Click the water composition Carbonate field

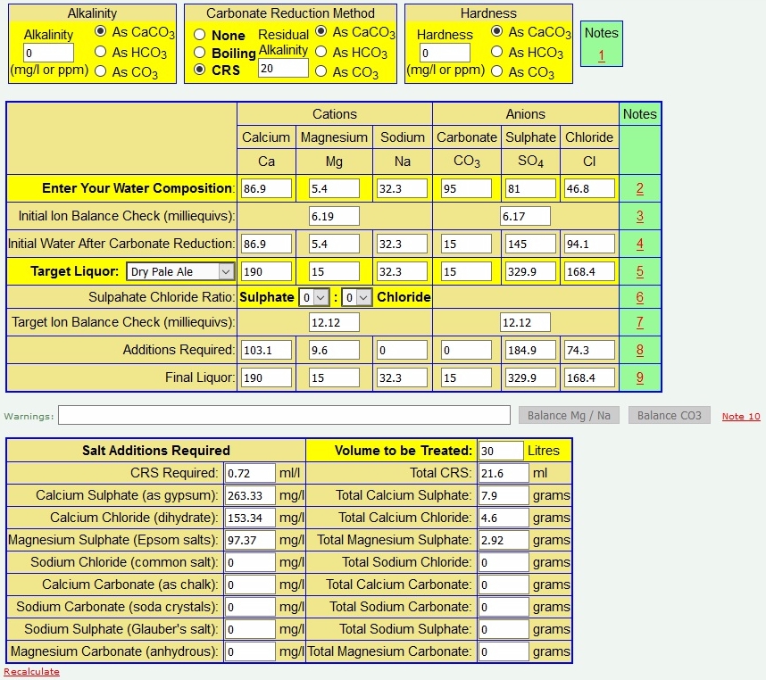coord(467,188)
